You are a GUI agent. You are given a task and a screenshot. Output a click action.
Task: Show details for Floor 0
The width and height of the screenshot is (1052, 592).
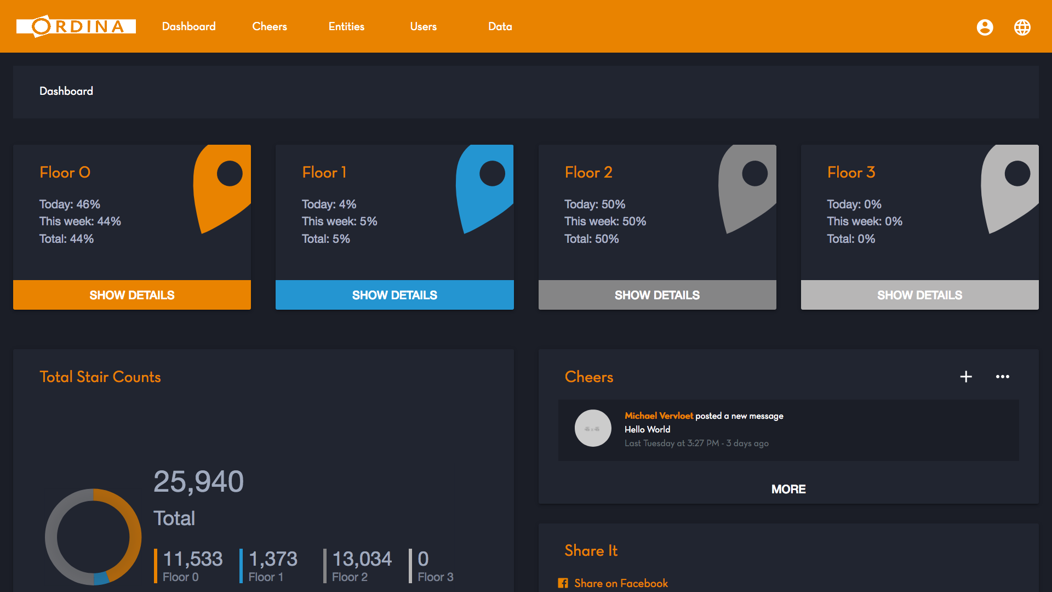point(132,295)
